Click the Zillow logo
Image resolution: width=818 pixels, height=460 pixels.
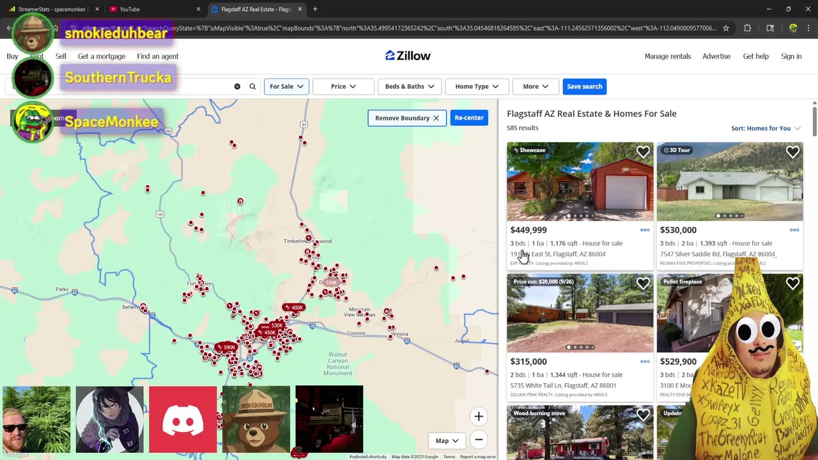pyautogui.click(x=408, y=56)
